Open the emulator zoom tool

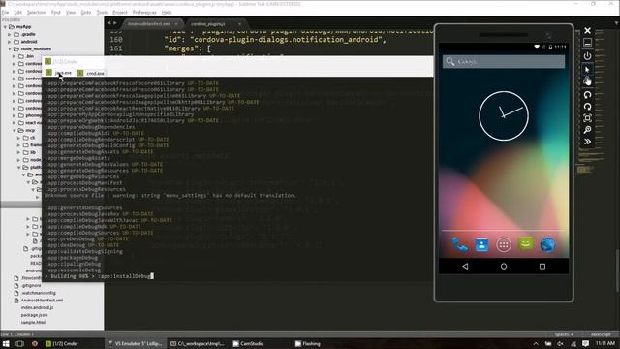pyautogui.click(x=587, y=130)
